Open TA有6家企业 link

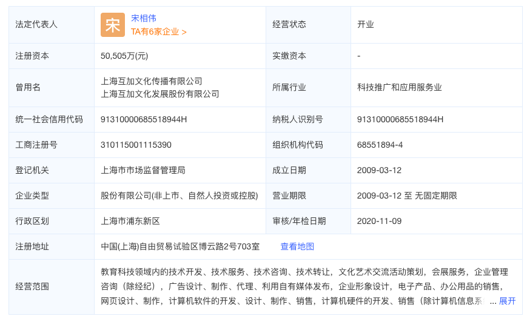pyautogui.click(x=159, y=32)
